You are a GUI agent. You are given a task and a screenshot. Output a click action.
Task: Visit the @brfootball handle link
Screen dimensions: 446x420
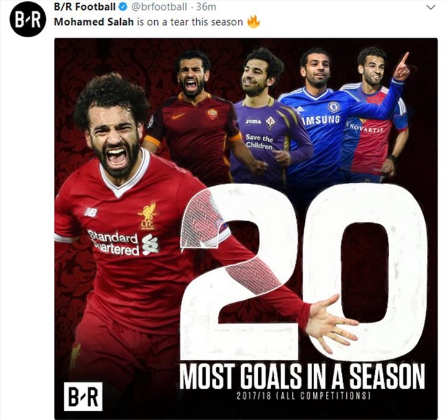click(158, 7)
